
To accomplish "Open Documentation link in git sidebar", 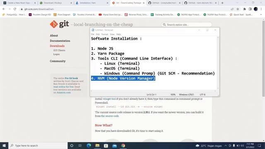I will pos(60,41).
